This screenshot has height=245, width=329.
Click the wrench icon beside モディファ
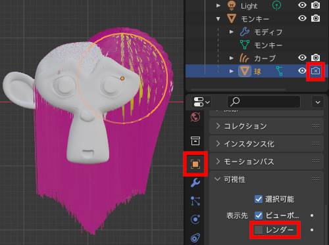click(245, 32)
